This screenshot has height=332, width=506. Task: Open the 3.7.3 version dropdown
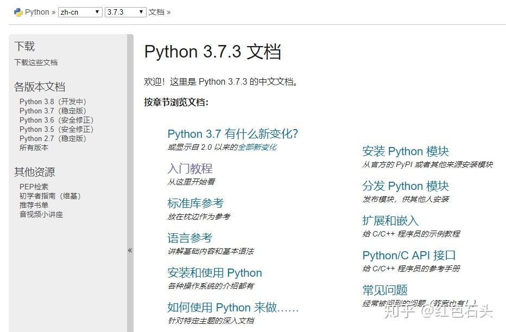click(124, 11)
